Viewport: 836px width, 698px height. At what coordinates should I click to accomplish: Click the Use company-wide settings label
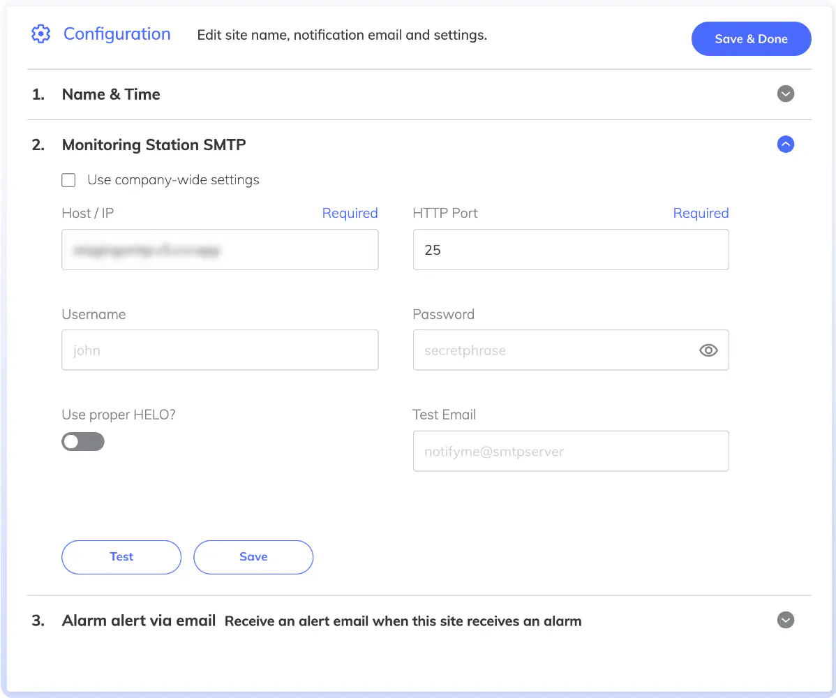[x=173, y=180]
